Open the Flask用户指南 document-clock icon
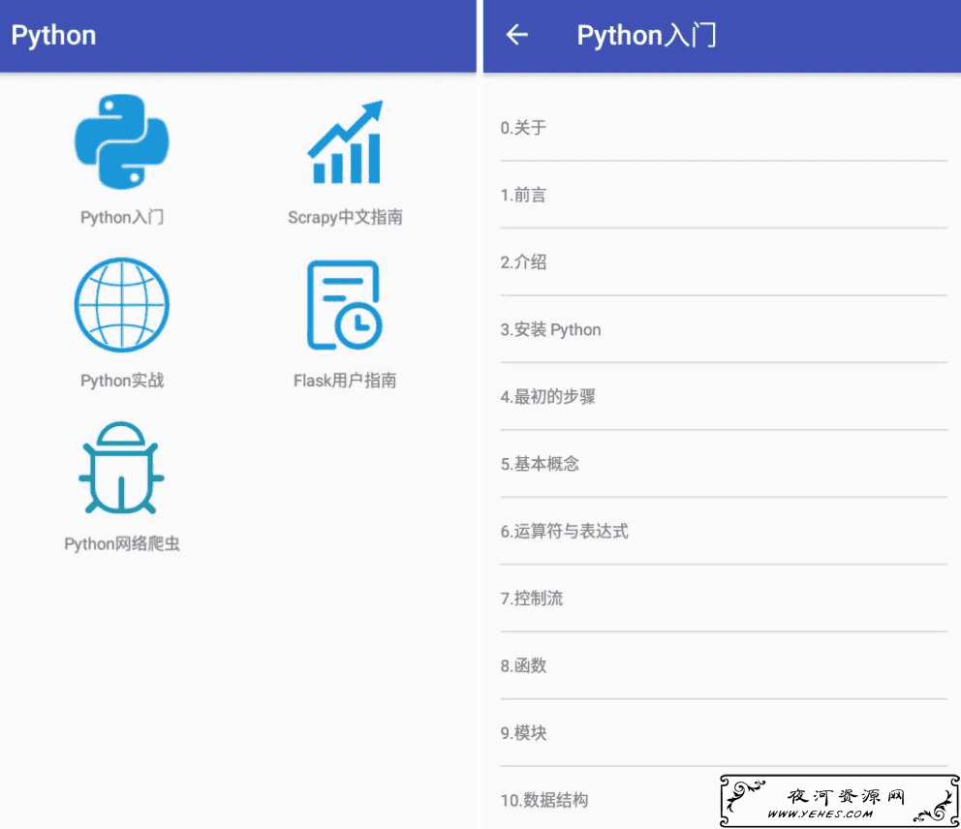Screen dimensions: 961x829 pos(345,304)
